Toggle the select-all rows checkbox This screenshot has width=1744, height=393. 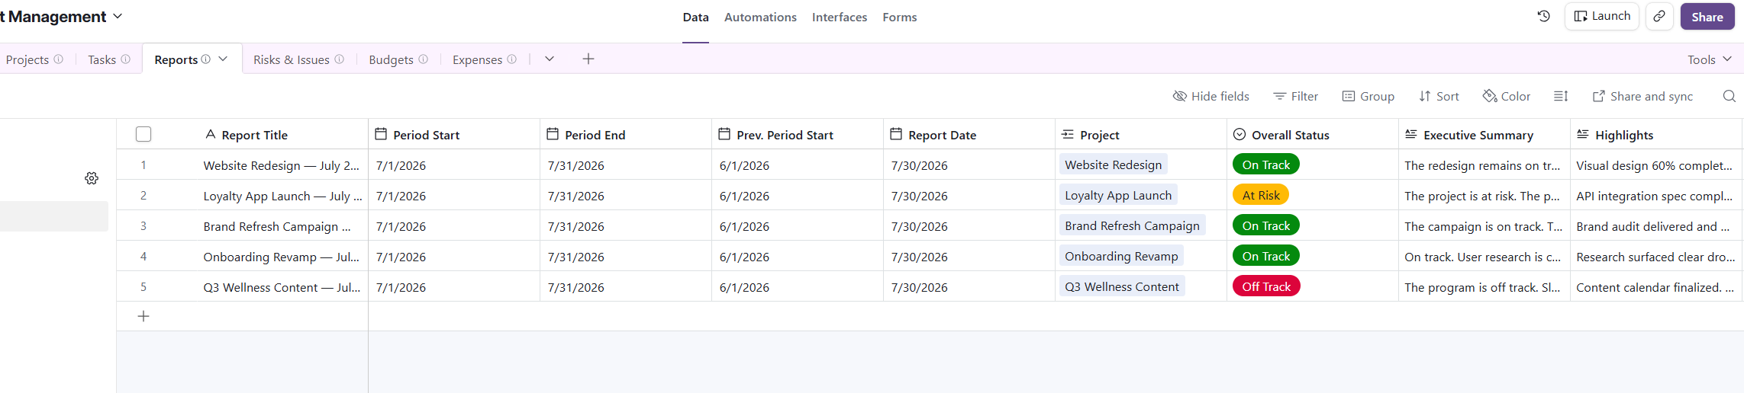coord(143,134)
